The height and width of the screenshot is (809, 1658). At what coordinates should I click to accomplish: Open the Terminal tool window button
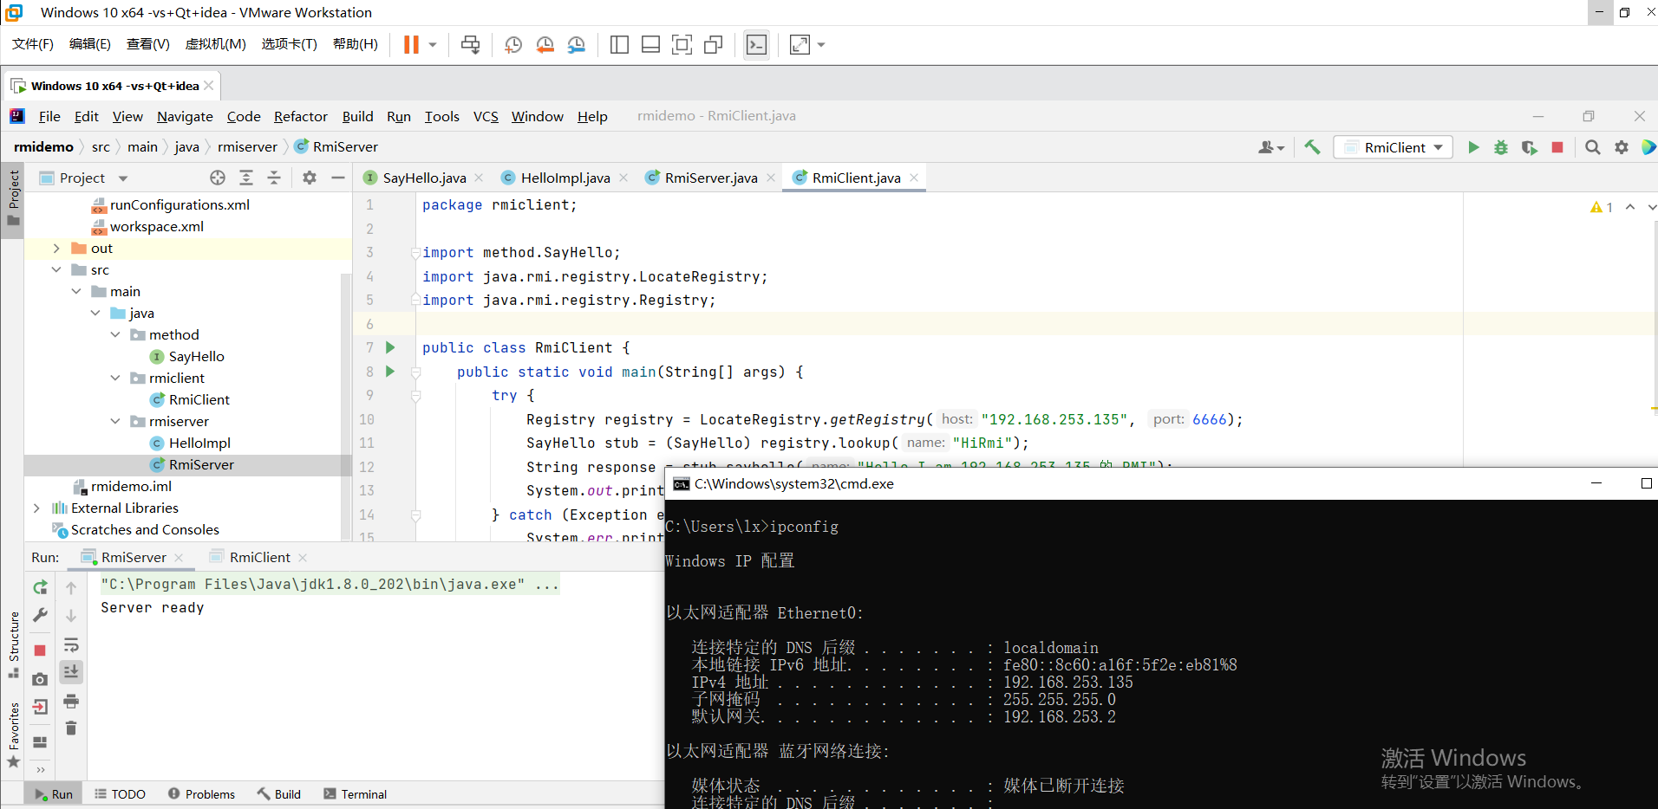(355, 794)
